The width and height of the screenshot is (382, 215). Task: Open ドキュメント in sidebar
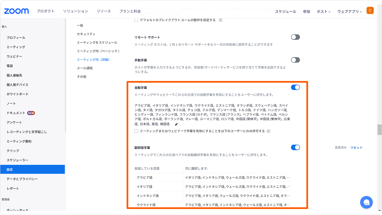[x=16, y=113]
